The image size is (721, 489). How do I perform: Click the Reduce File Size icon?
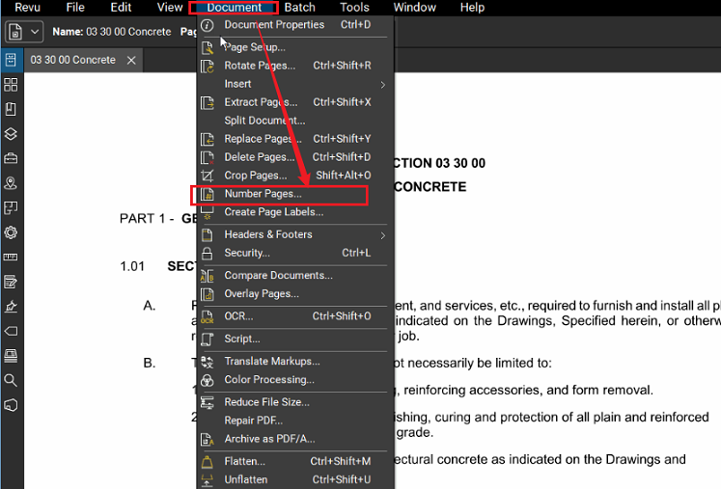(208, 402)
